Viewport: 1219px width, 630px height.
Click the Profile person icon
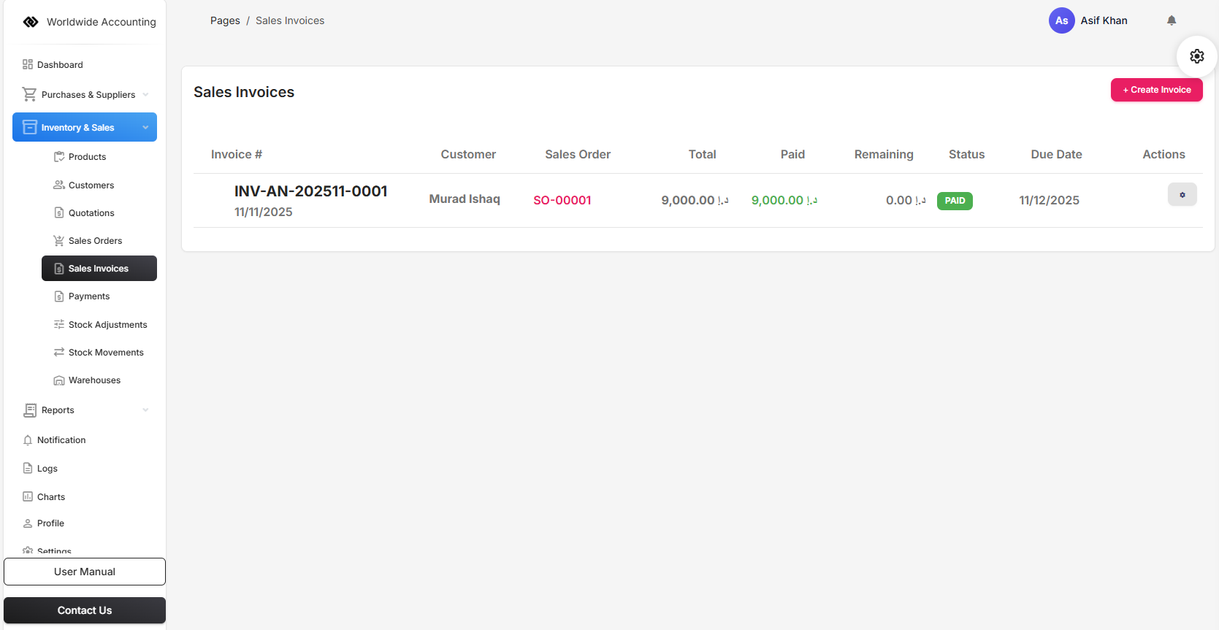click(x=28, y=523)
